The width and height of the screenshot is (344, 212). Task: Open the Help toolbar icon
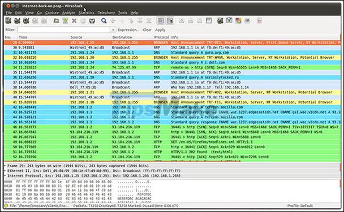click(259, 21)
